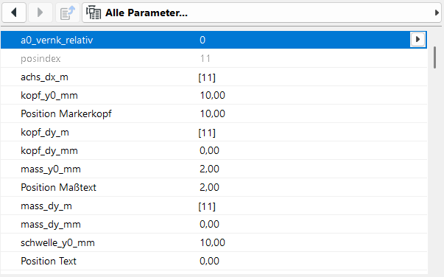Select the a0_vernk_relativ parameter row
The height and width of the screenshot is (277, 444).
[x=214, y=40]
